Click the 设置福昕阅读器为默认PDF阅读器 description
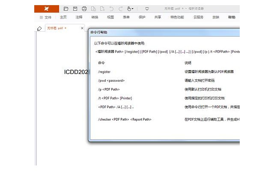 coord(209,72)
